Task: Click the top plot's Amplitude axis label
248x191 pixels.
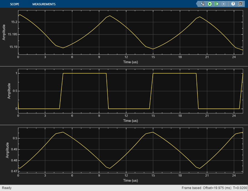Action: pyautogui.click(x=4, y=32)
